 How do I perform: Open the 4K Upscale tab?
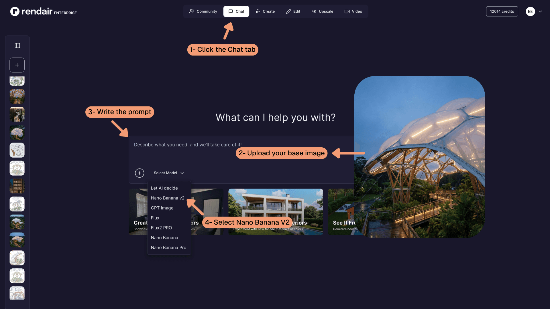click(x=322, y=11)
